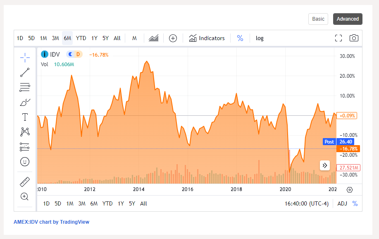This screenshot has width=379, height=239.
Task: Open chart settings gear near time axis
Action: [x=350, y=190]
